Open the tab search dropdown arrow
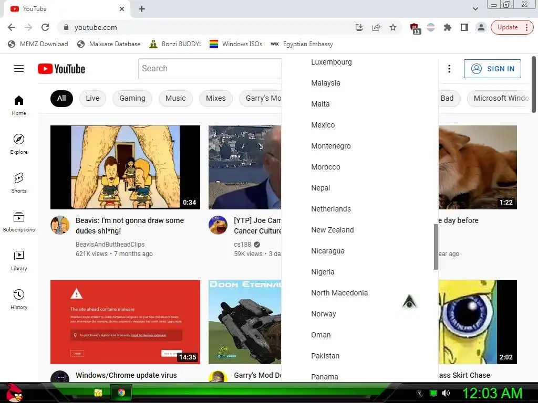 pyautogui.click(x=475, y=9)
